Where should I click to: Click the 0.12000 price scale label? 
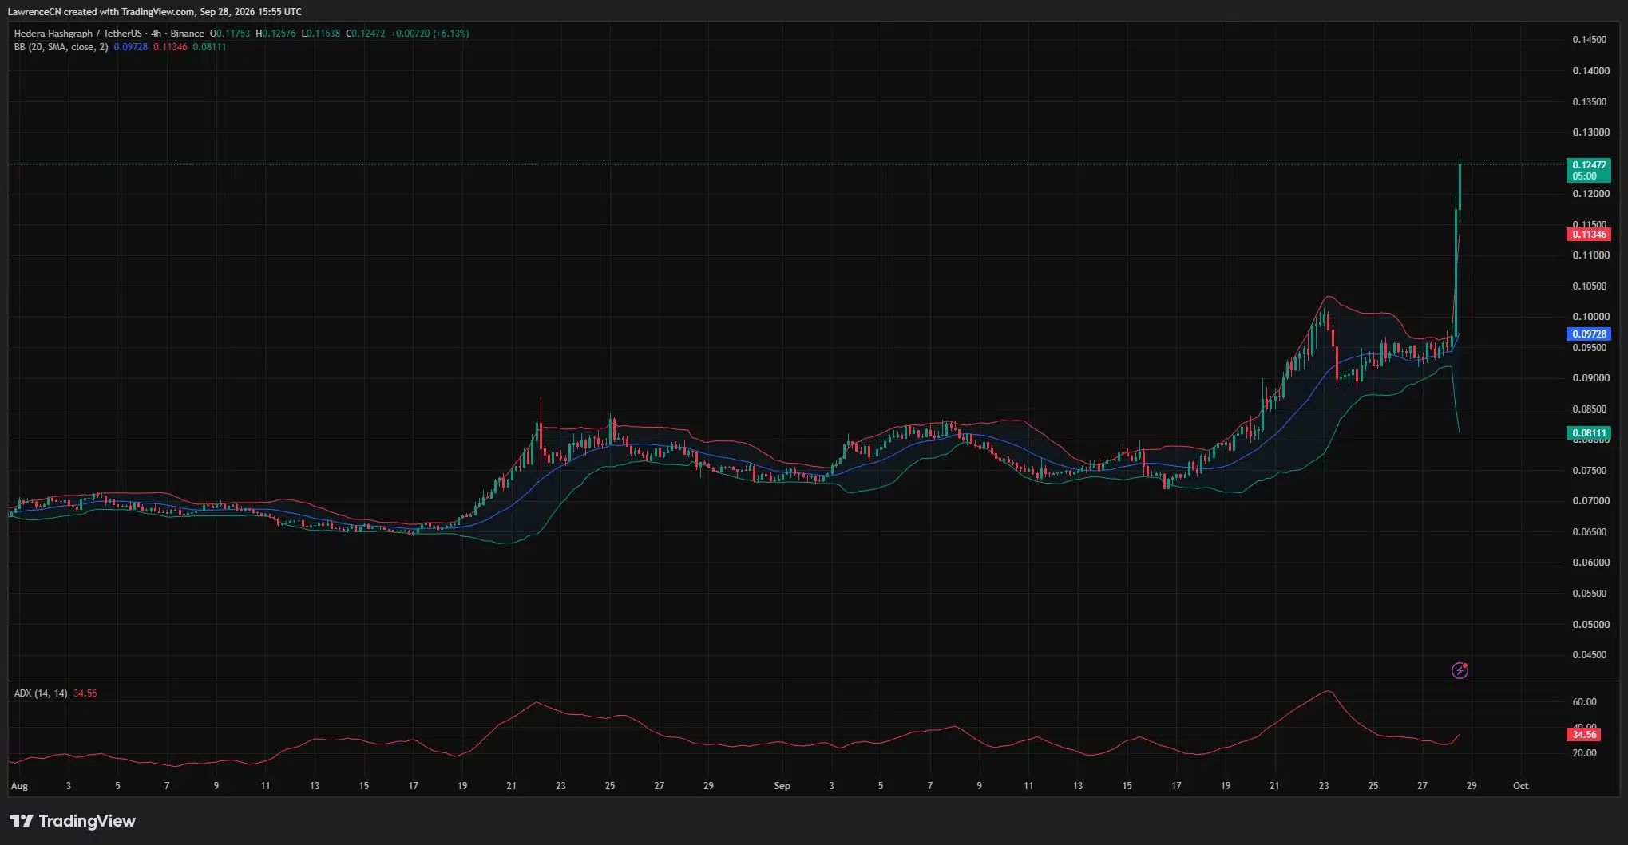click(1590, 194)
